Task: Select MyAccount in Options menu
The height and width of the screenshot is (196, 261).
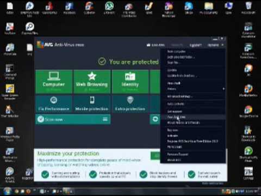Action: (x=174, y=147)
